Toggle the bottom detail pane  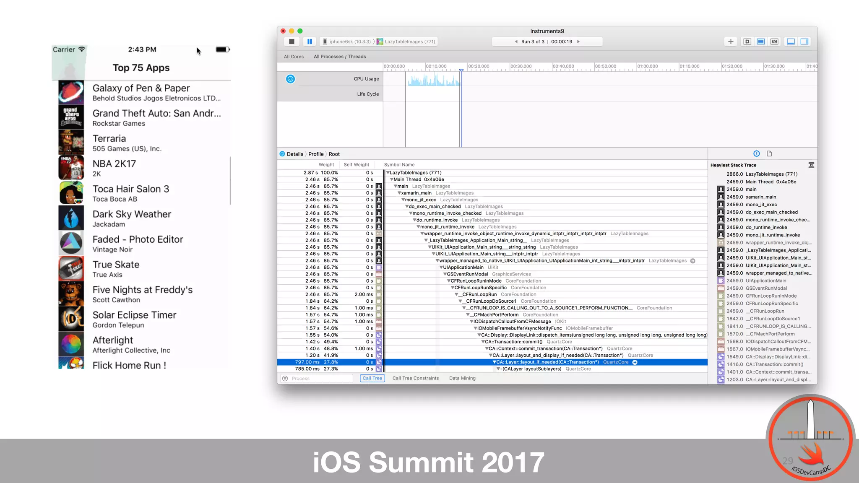click(791, 42)
